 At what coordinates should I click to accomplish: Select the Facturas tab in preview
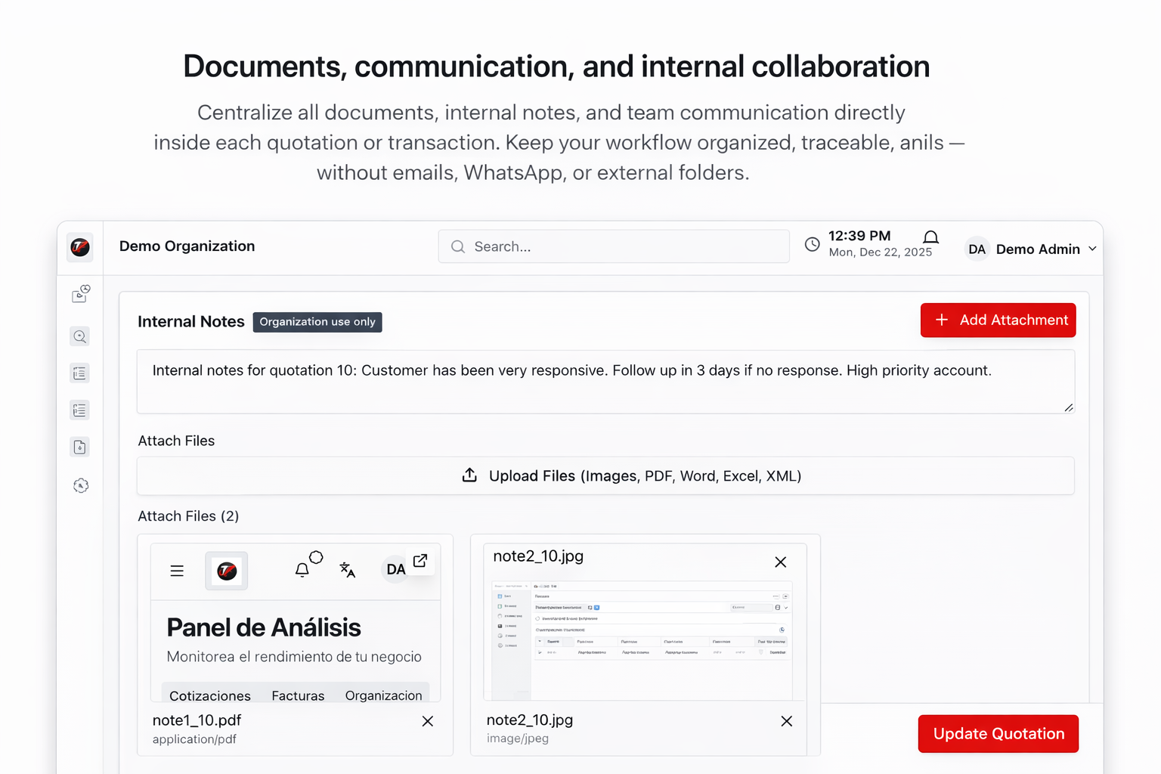pos(298,695)
